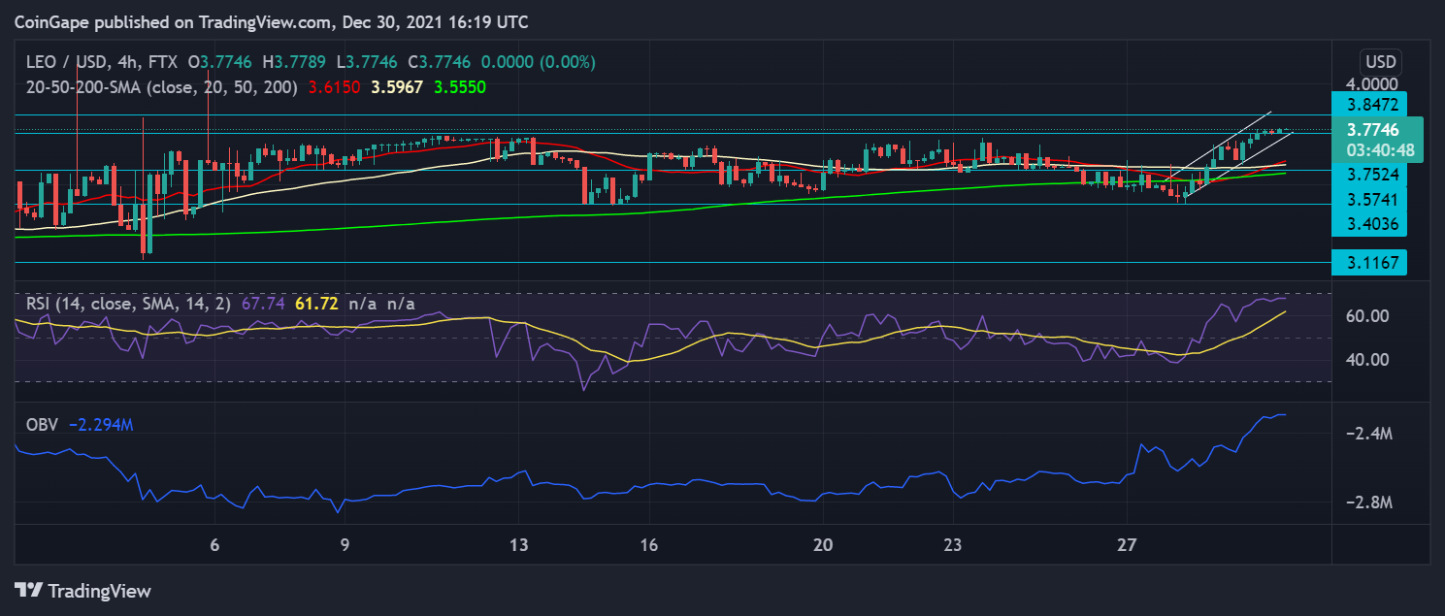
Task: Click the −2.8M OBV scale label
Action: (x=1368, y=503)
